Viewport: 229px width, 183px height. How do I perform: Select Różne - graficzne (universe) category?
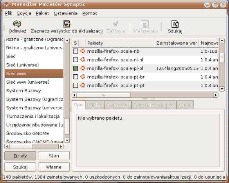tap(34, 48)
